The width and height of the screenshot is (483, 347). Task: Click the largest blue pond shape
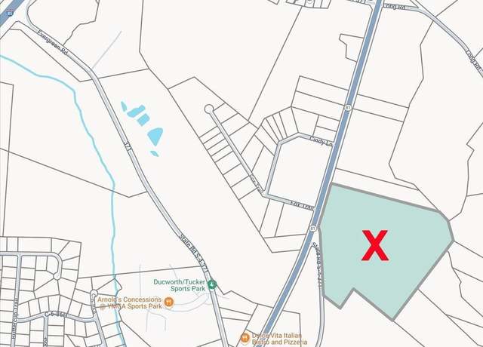(155, 136)
